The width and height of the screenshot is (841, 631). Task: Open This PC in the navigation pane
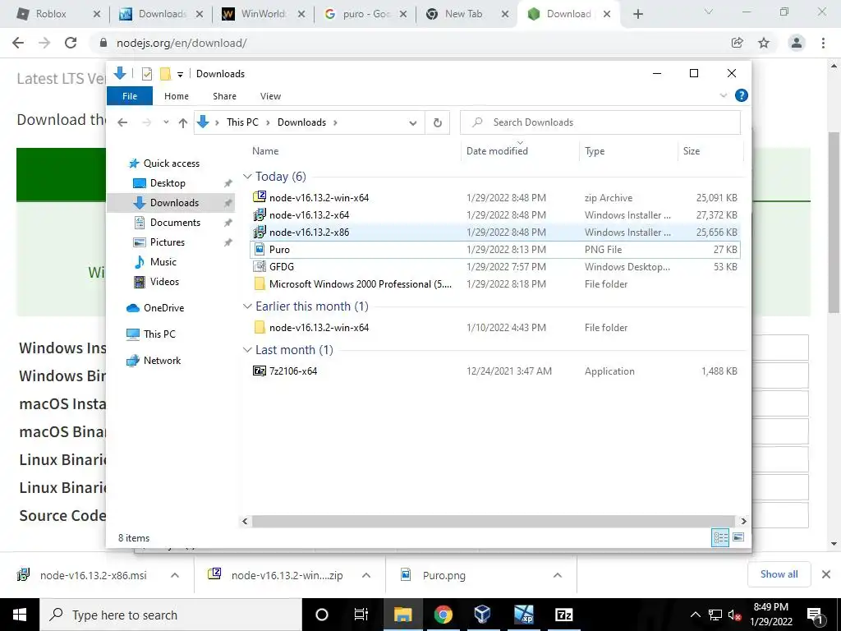coord(151,334)
